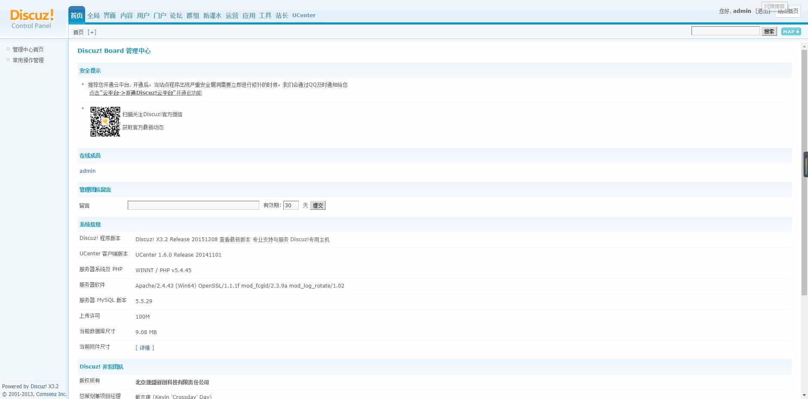Screen dimensions: 808x399
Task: Open the 全局 menu tab
Action: (x=93, y=15)
